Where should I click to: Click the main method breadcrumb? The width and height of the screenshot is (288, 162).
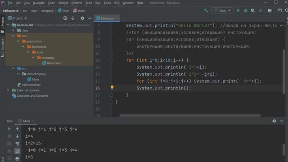pos(79,11)
